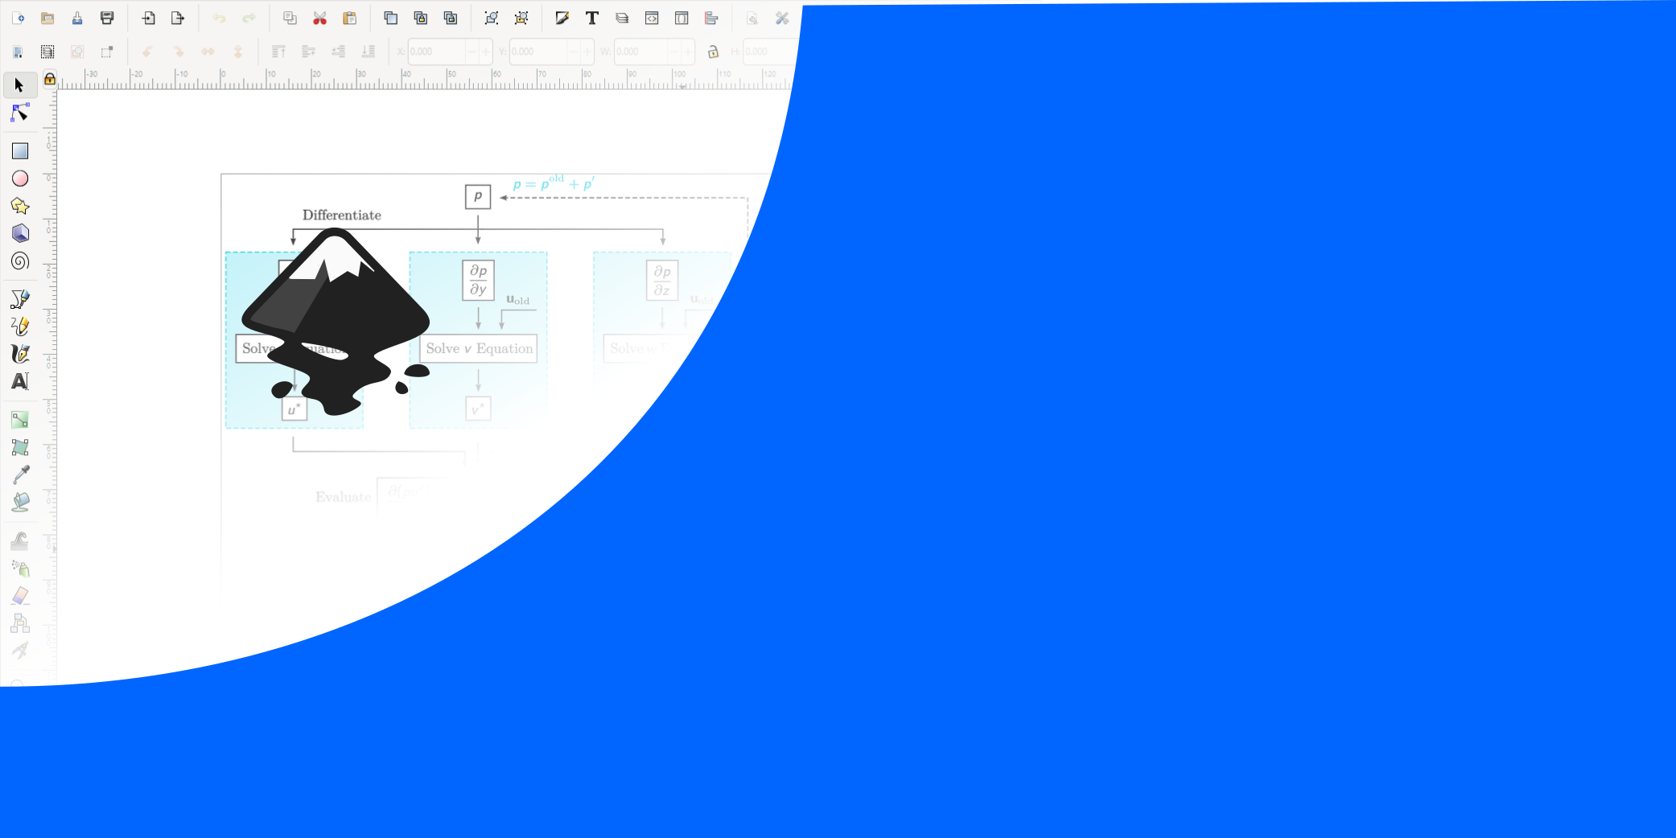
Task: Paste from clipboard
Action: click(x=349, y=18)
